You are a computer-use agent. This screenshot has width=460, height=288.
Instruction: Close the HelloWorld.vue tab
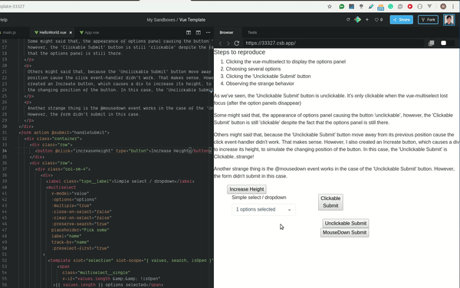click(71, 32)
